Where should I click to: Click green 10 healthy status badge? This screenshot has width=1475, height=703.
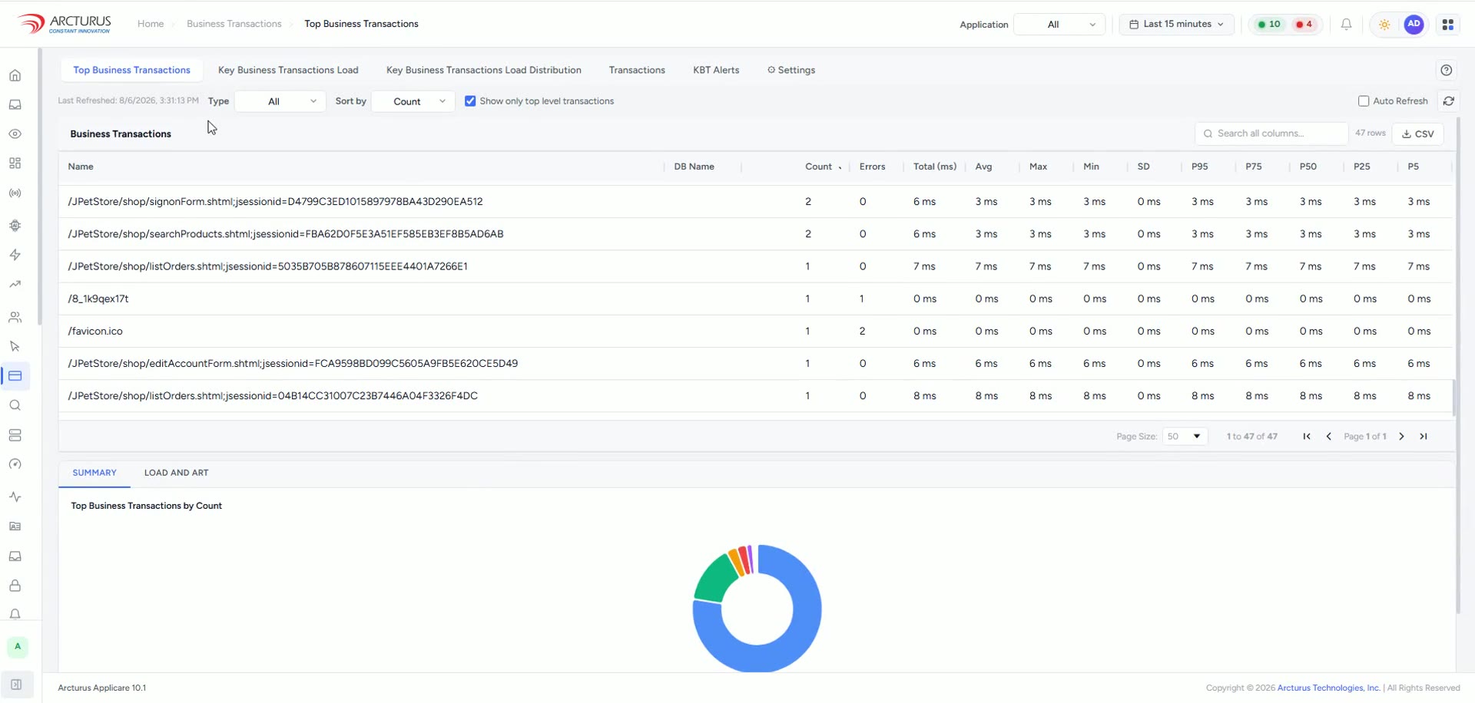click(1268, 25)
